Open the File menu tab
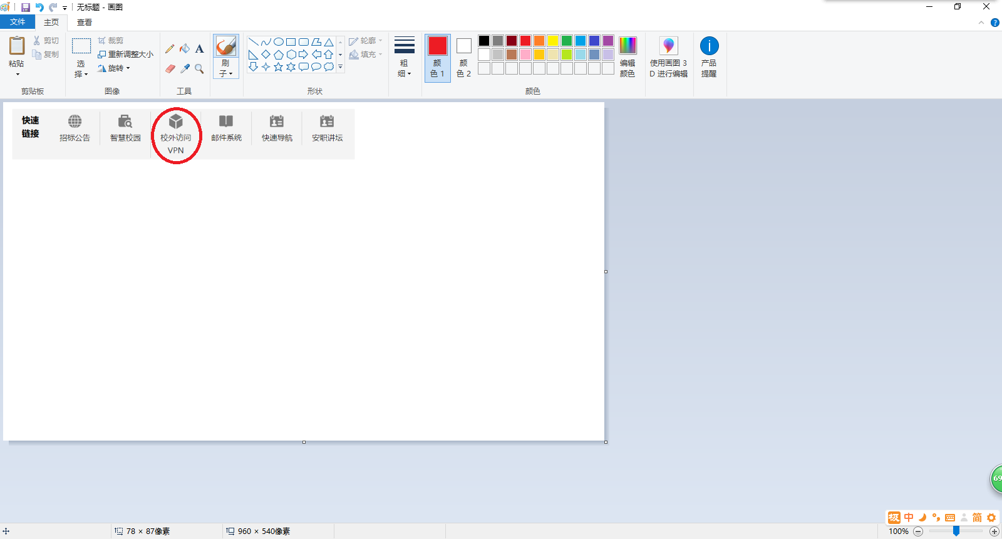 (x=18, y=22)
